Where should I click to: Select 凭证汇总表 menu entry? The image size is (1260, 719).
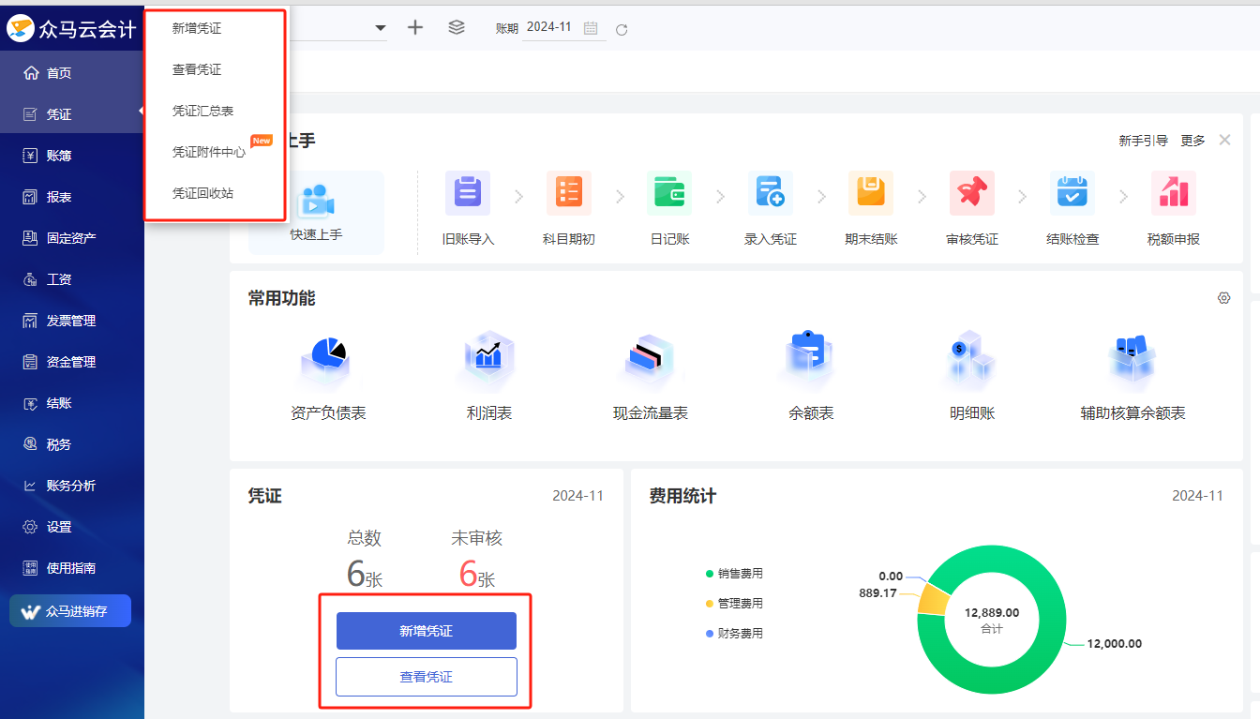tap(202, 111)
